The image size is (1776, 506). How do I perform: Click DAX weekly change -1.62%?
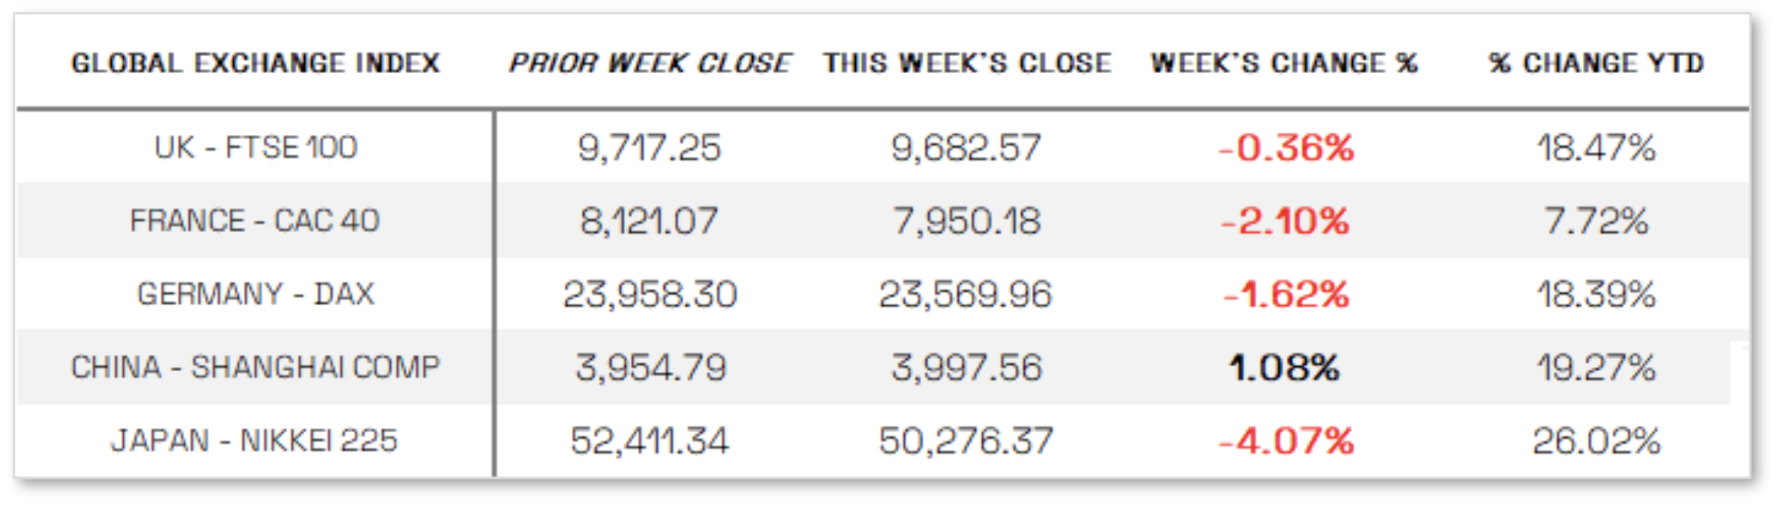(x=1285, y=294)
